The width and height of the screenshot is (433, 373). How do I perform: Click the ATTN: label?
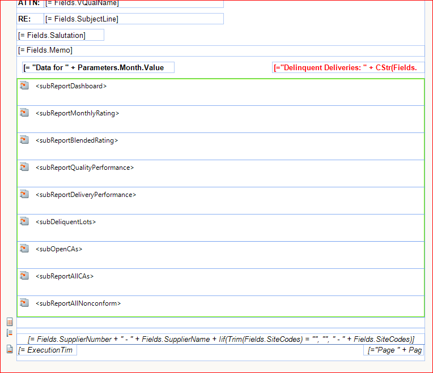29,3
